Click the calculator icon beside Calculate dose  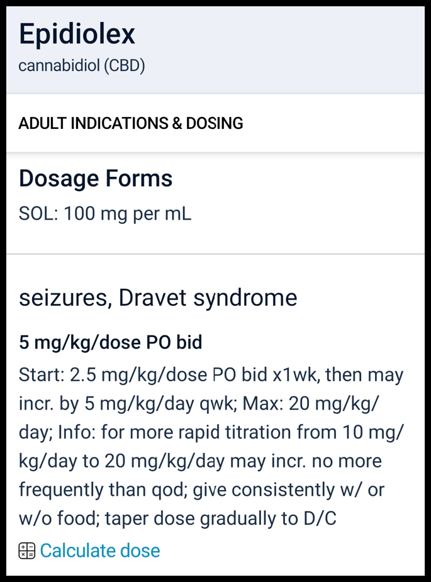tap(26, 551)
